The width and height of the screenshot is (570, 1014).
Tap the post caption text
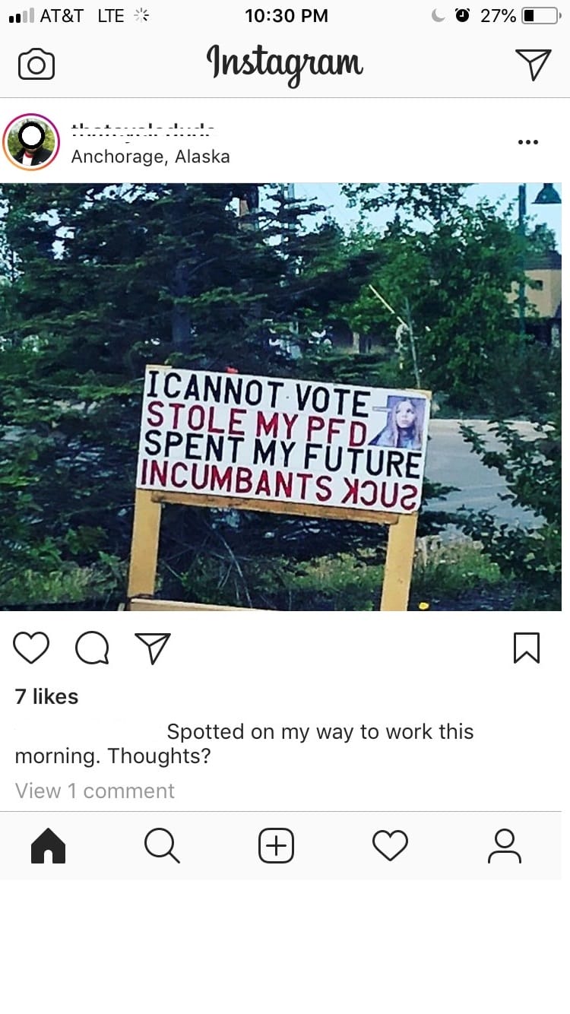(244, 743)
